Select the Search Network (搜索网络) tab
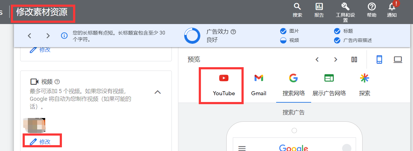 293,85
